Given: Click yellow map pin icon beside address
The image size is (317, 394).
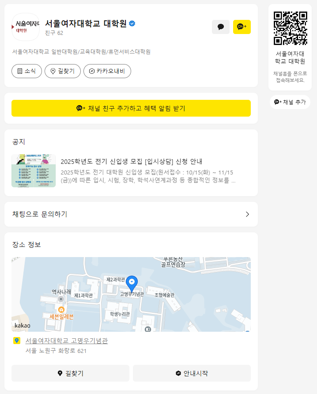Looking at the screenshot, I should coord(17,341).
